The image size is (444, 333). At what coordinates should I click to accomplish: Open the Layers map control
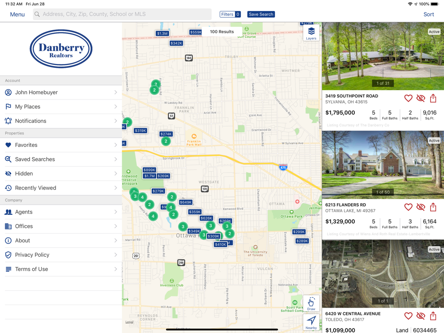click(x=311, y=33)
